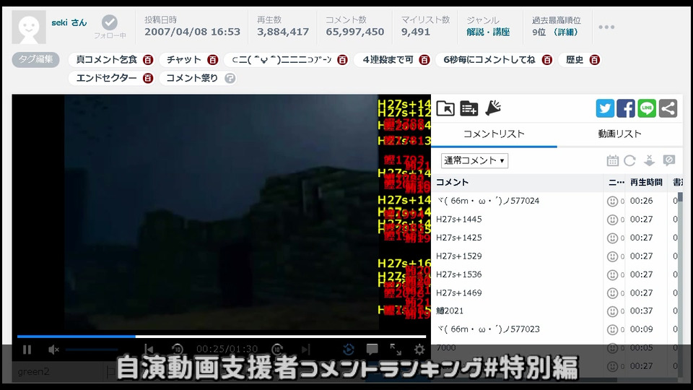Switch to the コメントリスト tab
This screenshot has height=390, width=693.
coord(494,134)
